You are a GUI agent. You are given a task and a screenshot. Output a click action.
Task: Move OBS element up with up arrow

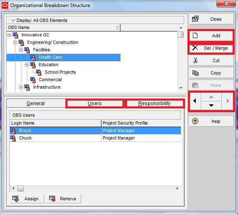click(211, 97)
